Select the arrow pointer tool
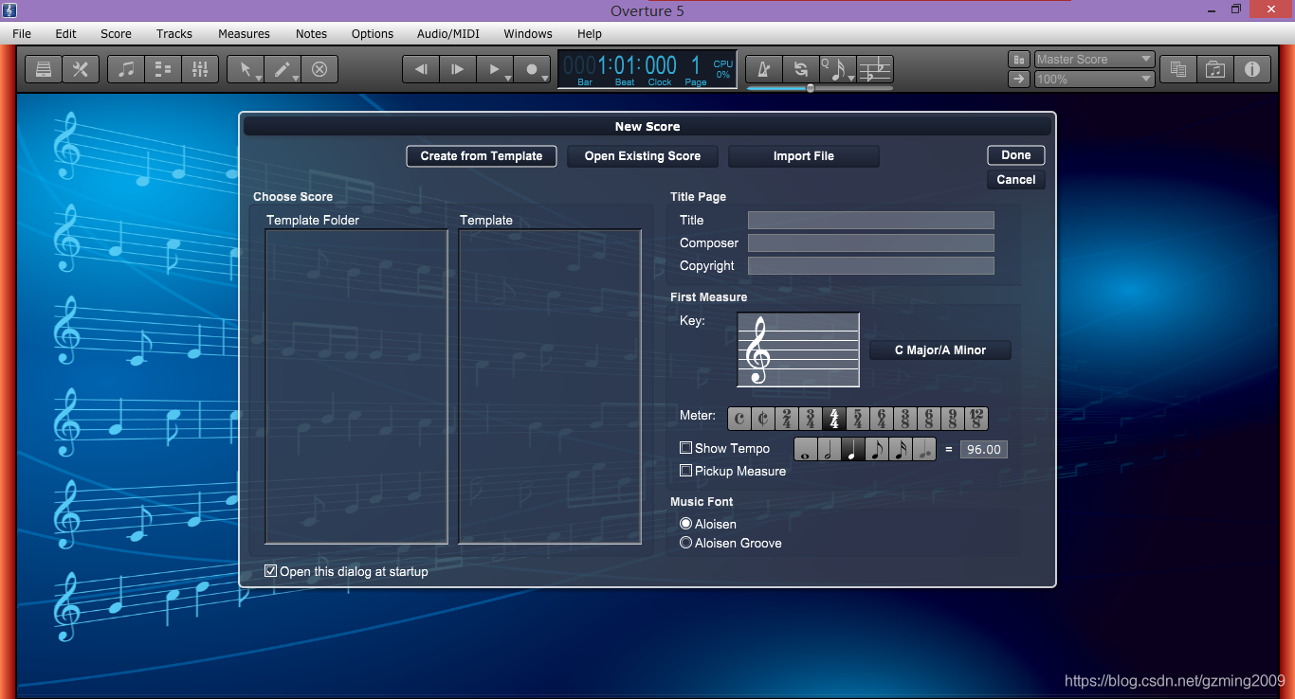Viewport: 1295px width, 699px height. point(244,69)
